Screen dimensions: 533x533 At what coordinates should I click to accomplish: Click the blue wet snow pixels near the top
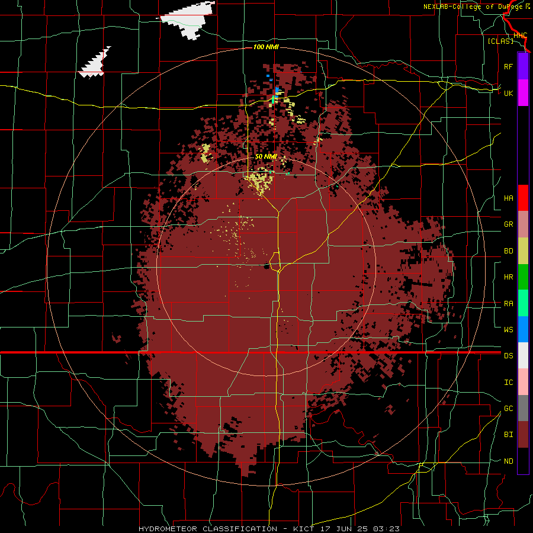(x=277, y=91)
